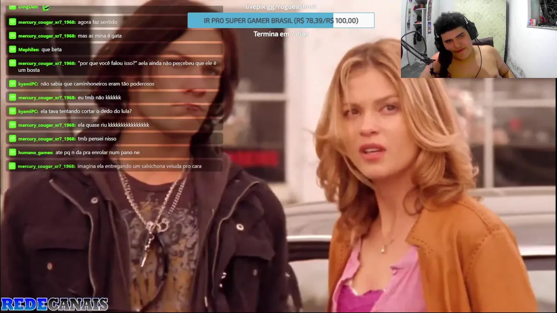Click badge icon beside 'ela quase riu' message
This screenshot has height=313, width=557.
(x=12, y=125)
